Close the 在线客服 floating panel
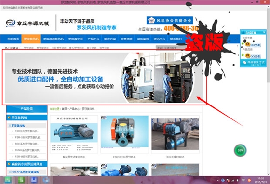 [x=264, y=32]
